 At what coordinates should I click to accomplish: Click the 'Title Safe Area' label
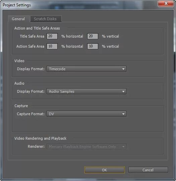pyautogui.click(x=32, y=36)
